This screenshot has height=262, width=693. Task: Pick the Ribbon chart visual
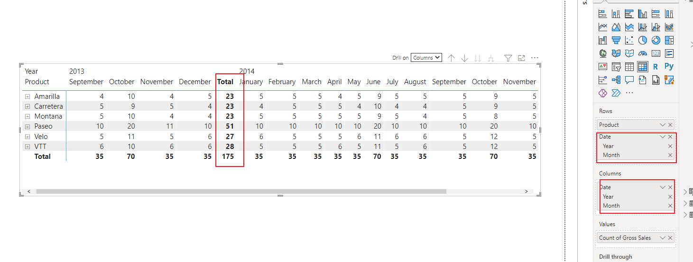[x=669, y=27]
